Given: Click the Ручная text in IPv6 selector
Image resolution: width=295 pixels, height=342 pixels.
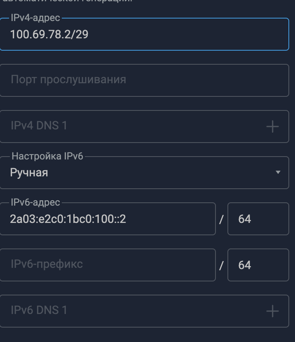Looking at the screenshot, I should (x=29, y=173).
